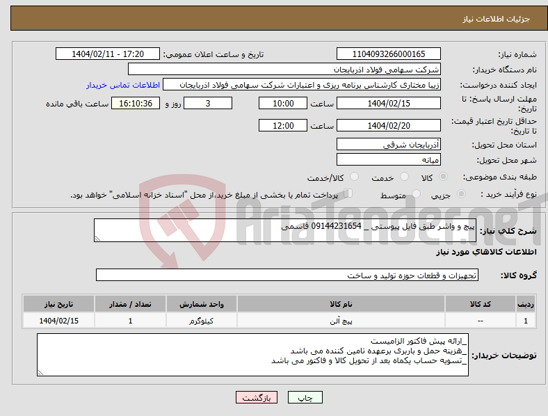Click the announcement date field 1404/02/11 - 17:20
Viewport: 548px width, 416px height.
[x=108, y=54]
